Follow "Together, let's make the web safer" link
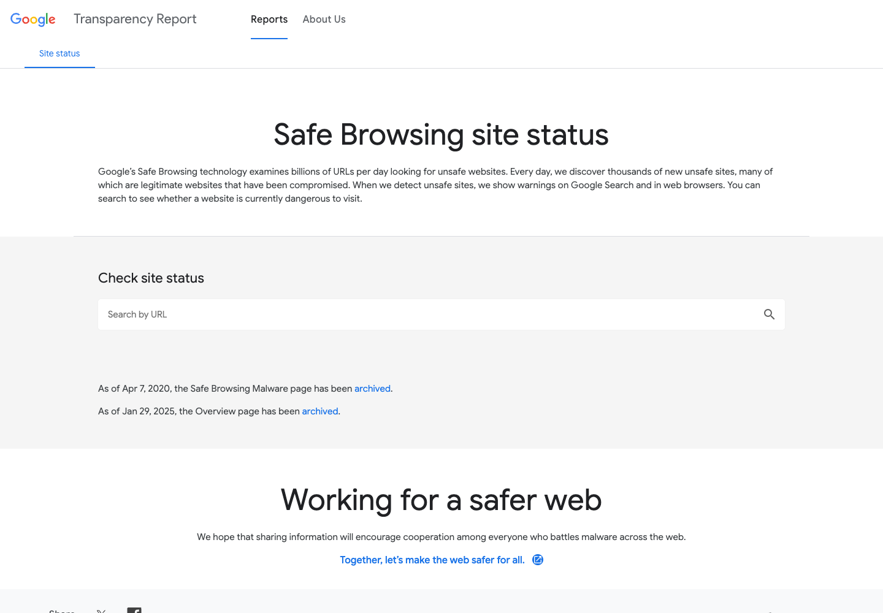Screen dimensions: 883x613 point(442,560)
